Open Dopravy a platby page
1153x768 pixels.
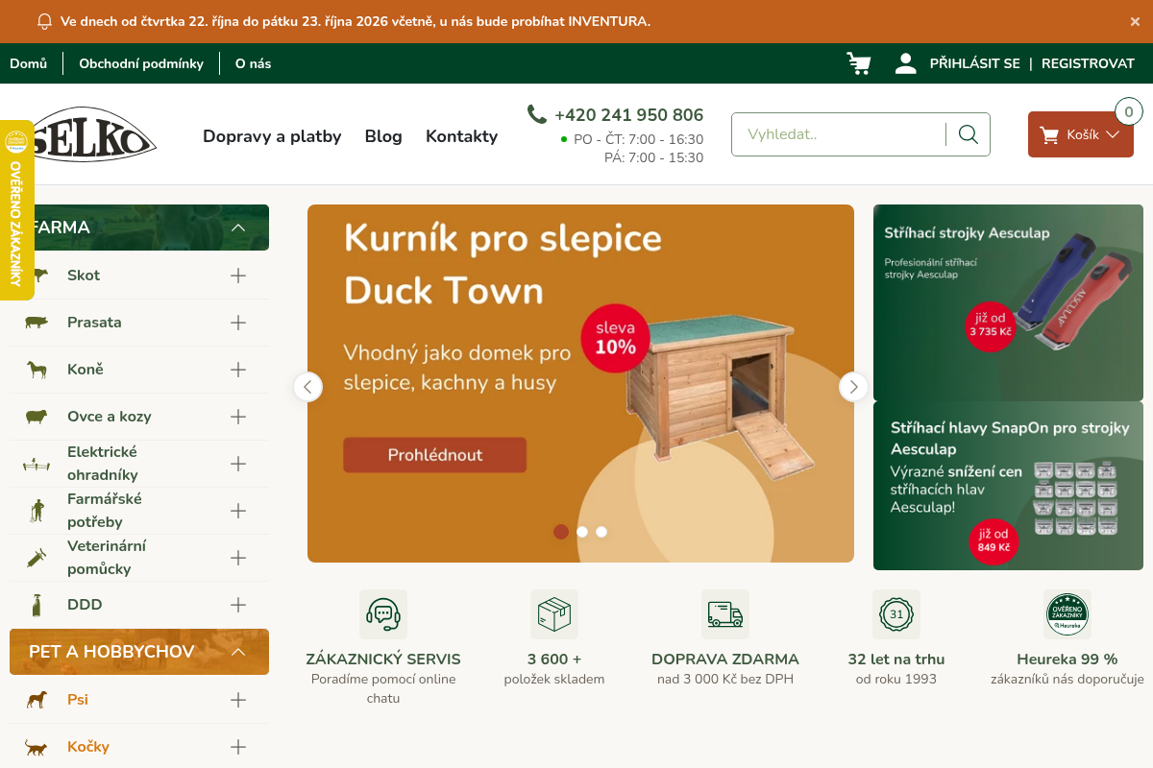(x=272, y=136)
